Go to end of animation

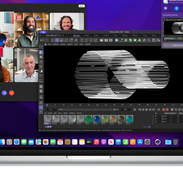pos(159,109)
